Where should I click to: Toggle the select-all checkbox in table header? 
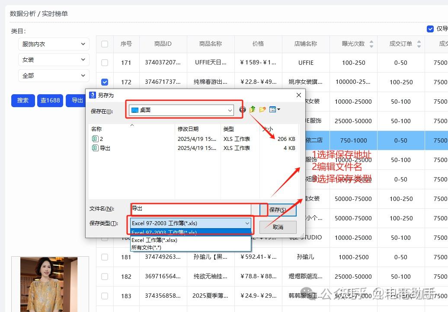tap(105, 44)
